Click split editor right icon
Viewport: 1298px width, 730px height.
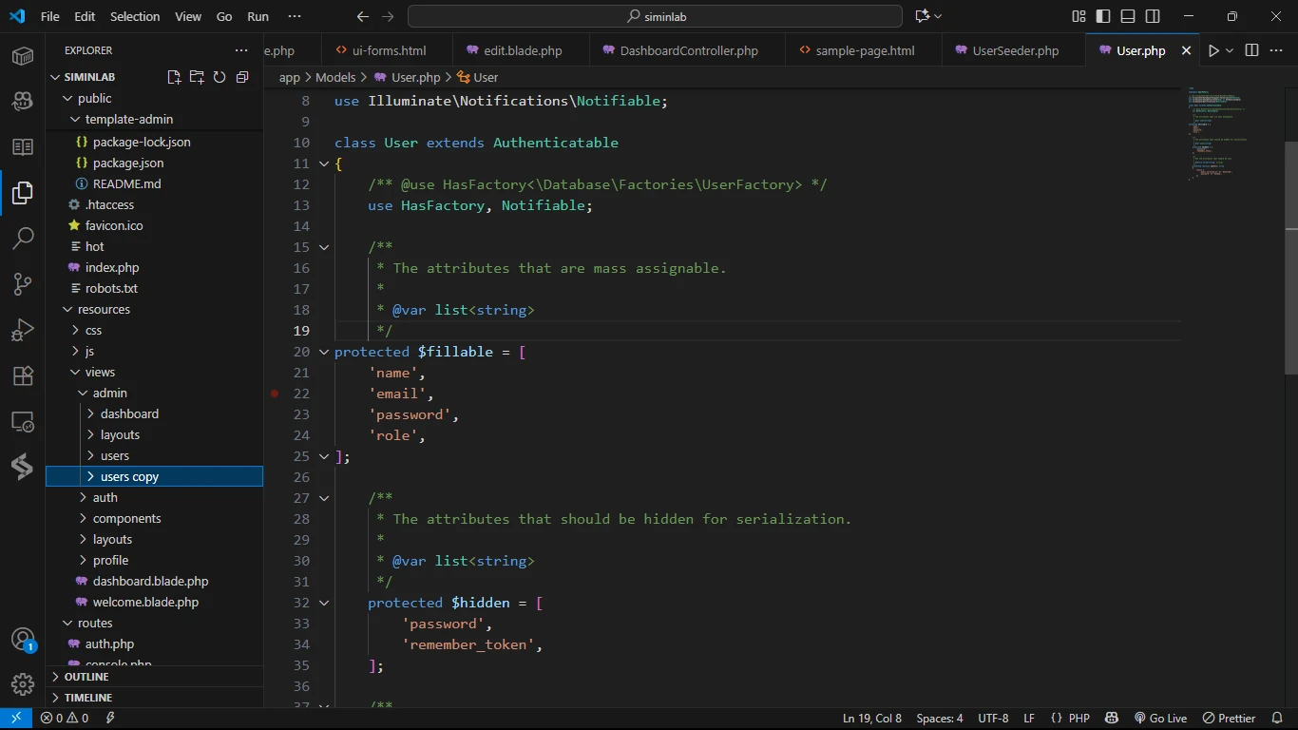(1251, 50)
